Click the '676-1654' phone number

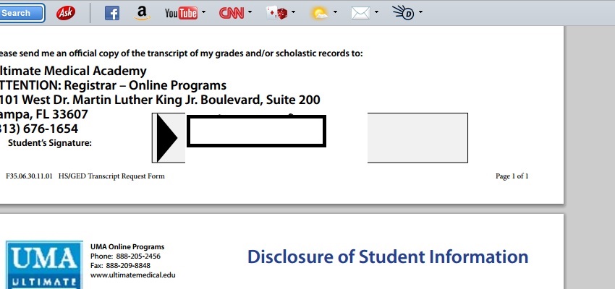pyautogui.click(x=50, y=129)
